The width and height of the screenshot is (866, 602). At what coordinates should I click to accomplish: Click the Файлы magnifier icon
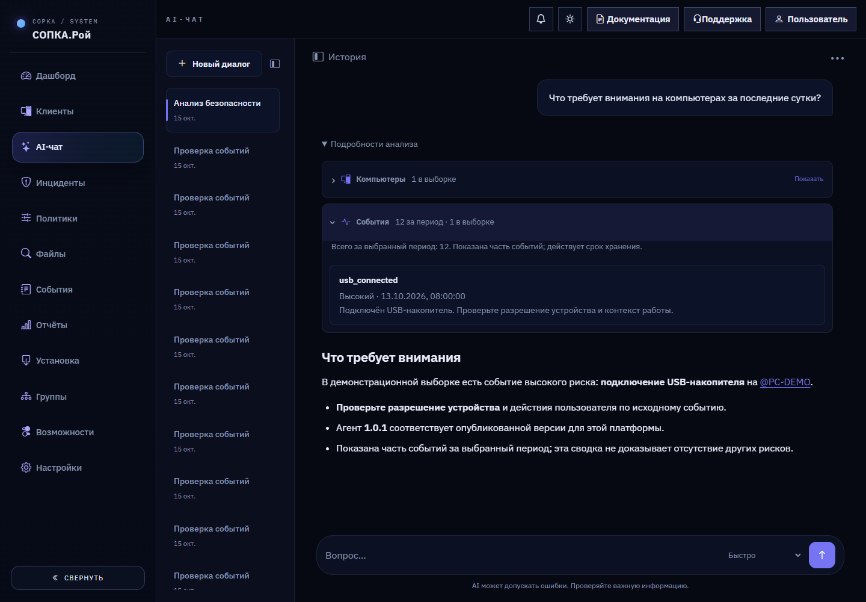[26, 253]
